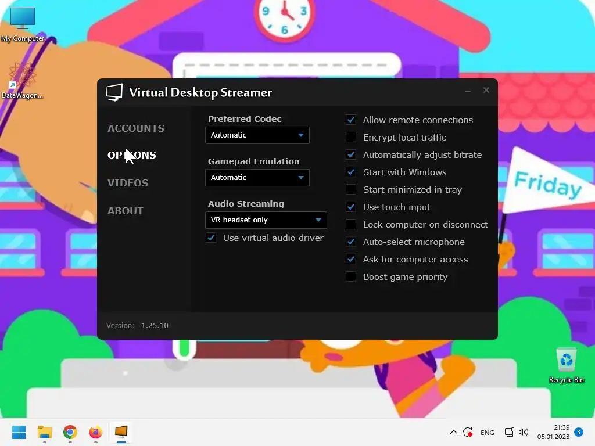This screenshot has width=595, height=446.
Task: Enable Encrypt local traffic
Action: coord(351,137)
